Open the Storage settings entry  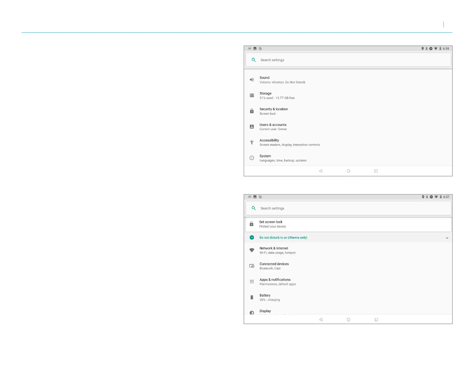point(348,96)
